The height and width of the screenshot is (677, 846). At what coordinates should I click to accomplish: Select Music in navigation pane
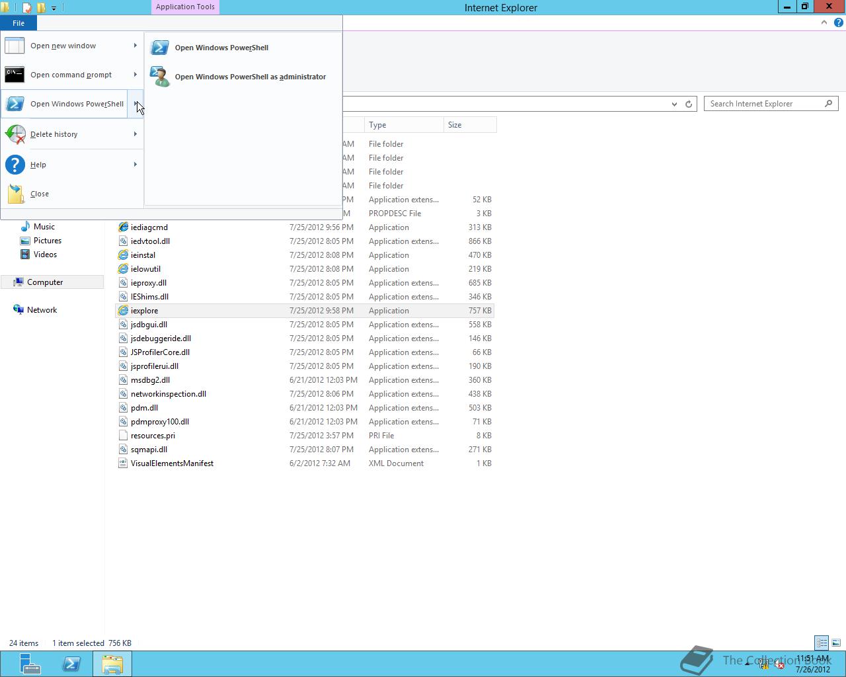(x=44, y=227)
